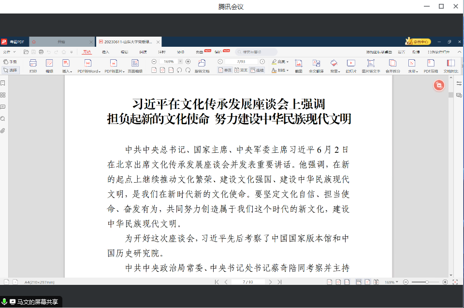The image size is (464, 308).
Task: Expand the highlight (高亮) color dropdown
Action: [x=288, y=62]
